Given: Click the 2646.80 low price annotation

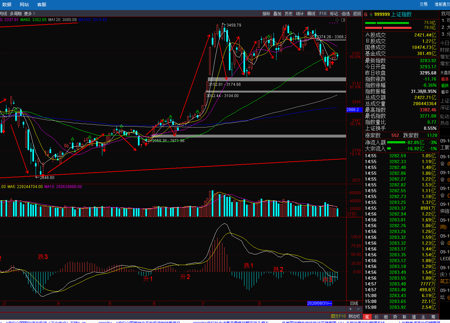Looking at the screenshot, I should coord(47,177).
